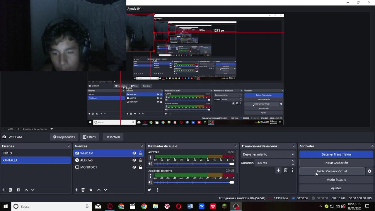Viewport: 375px width, 211px height.
Task: Adjust the ALERTAS volume slider
Action: [194, 164]
